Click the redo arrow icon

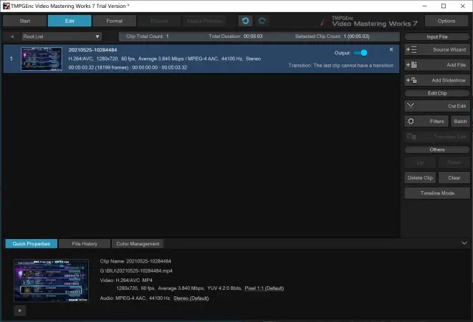click(262, 21)
